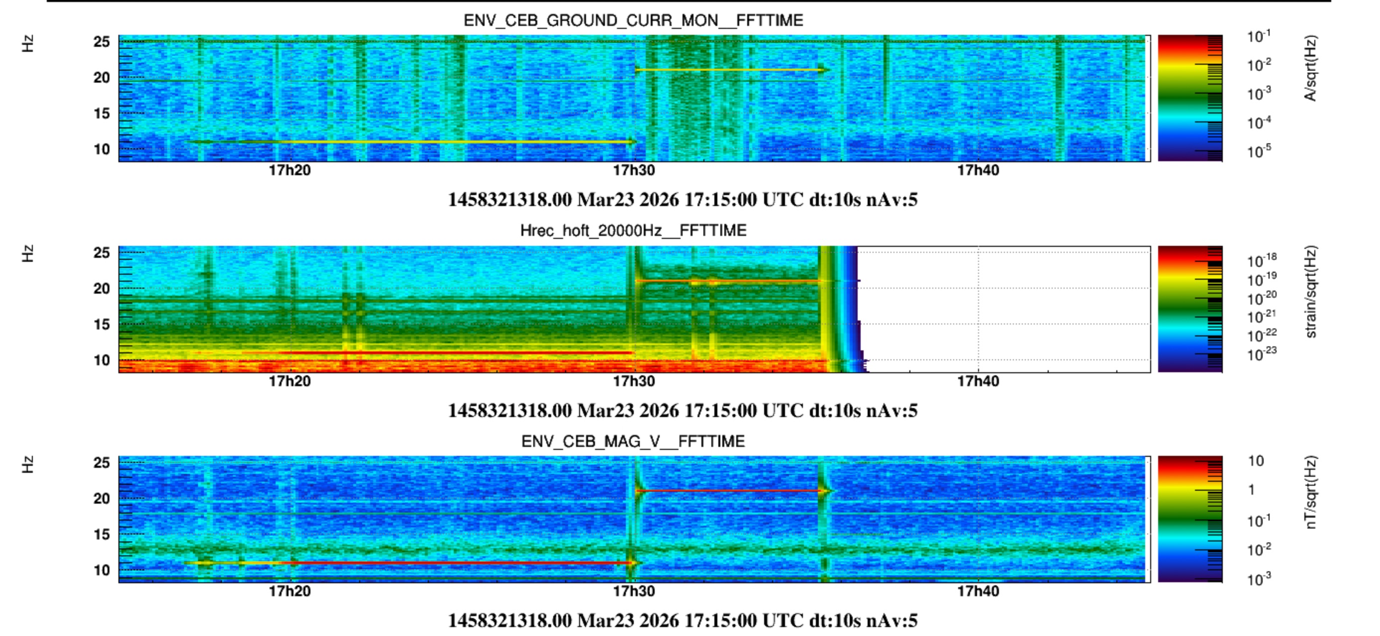
Task: Click the ENV_CEB_MAG_V__FFTTIME plot title
Action: (x=633, y=441)
